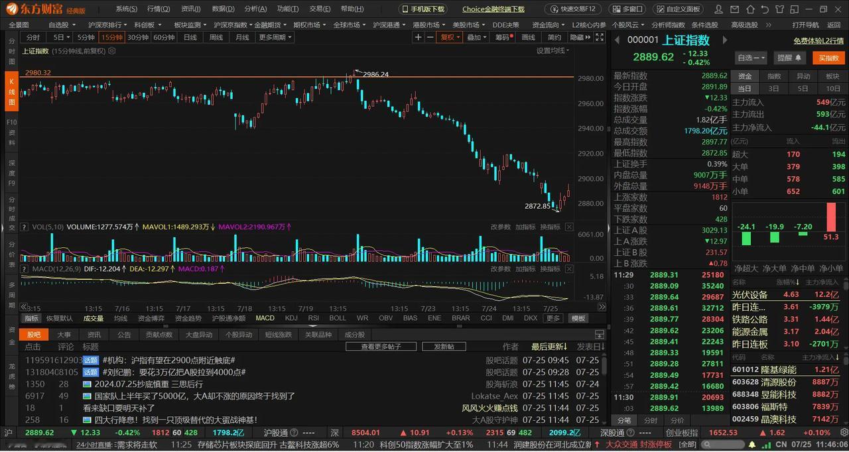Open the 分析(W) menu
The width and height of the screenshot is (849, 452).
point(256,9)
